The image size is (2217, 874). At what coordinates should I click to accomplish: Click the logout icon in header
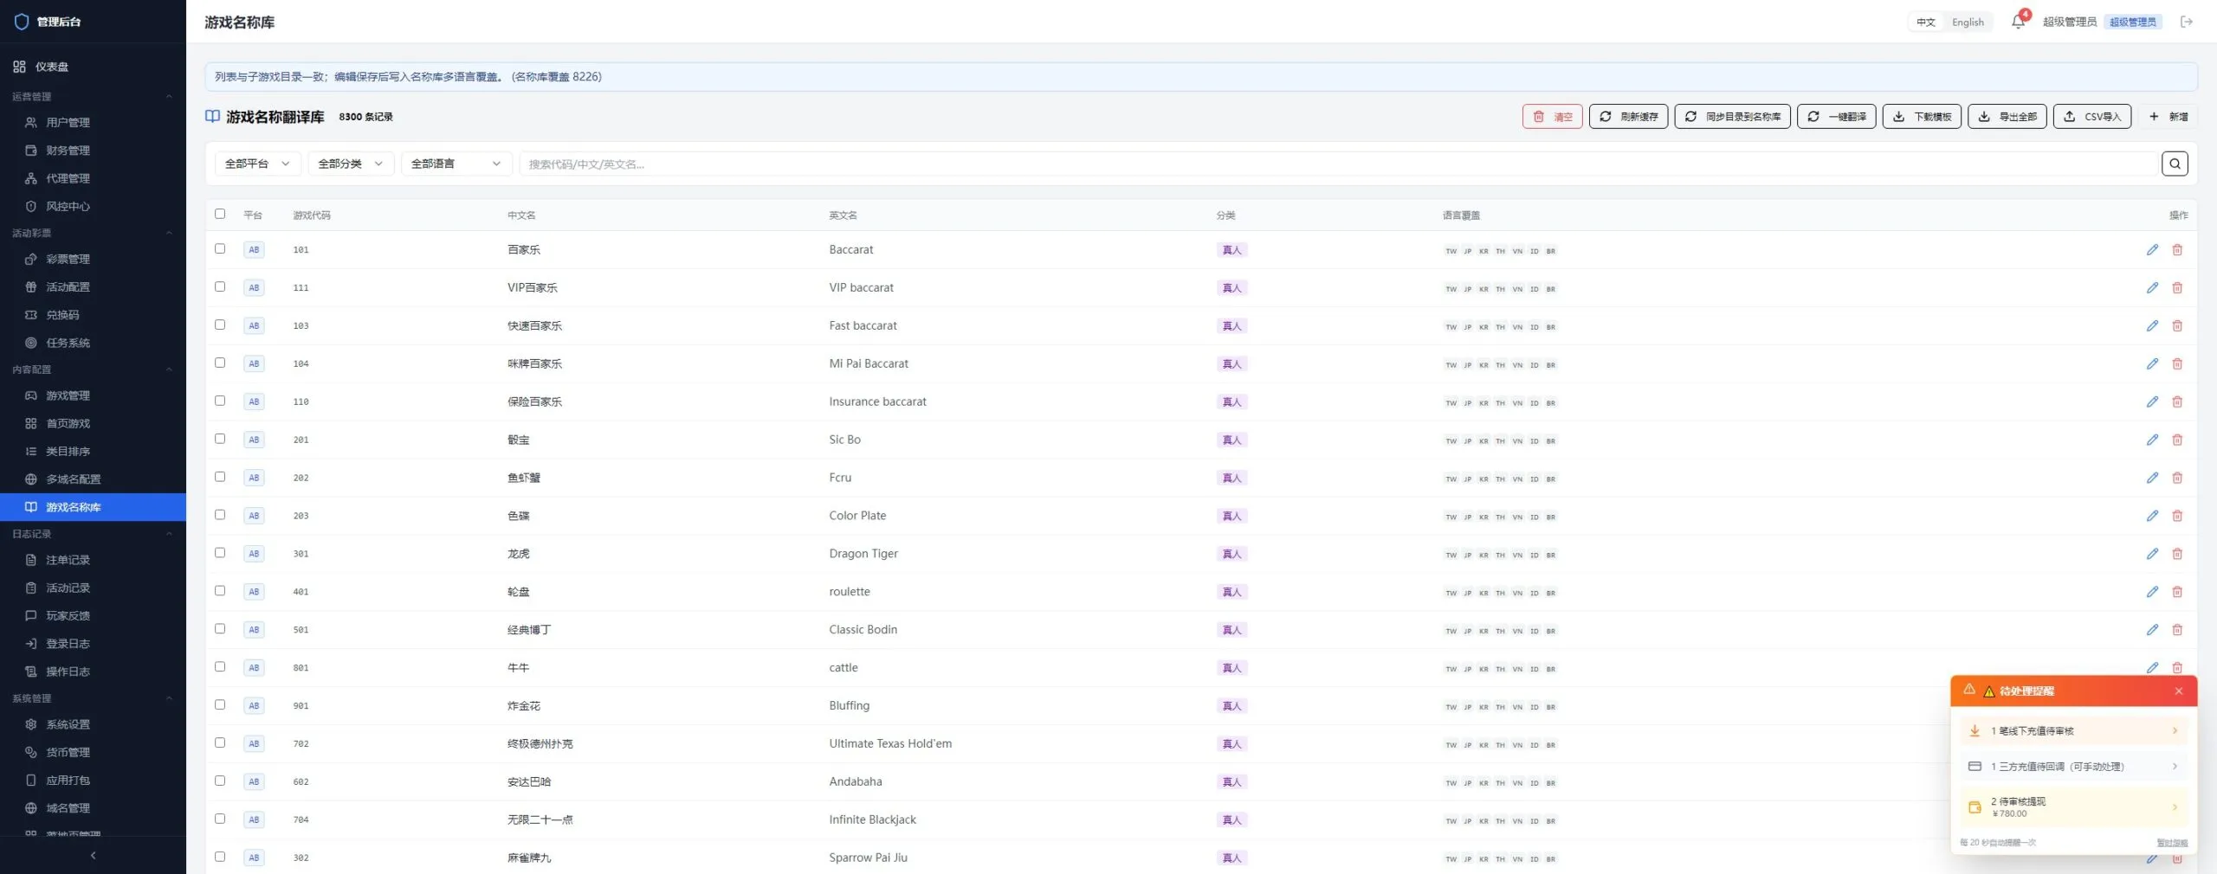[x=2187, y=22]
